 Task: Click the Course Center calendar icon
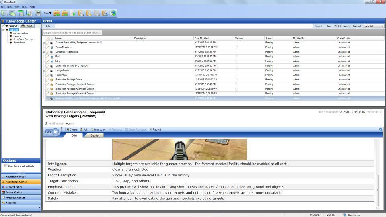pyautogui.click(x=3, y=192)
